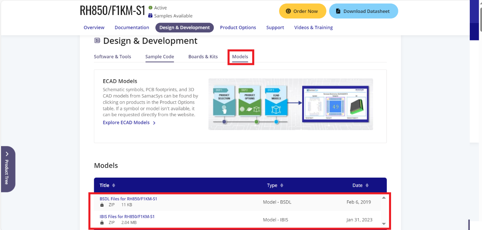Open the Product Options section

(238, 27)
